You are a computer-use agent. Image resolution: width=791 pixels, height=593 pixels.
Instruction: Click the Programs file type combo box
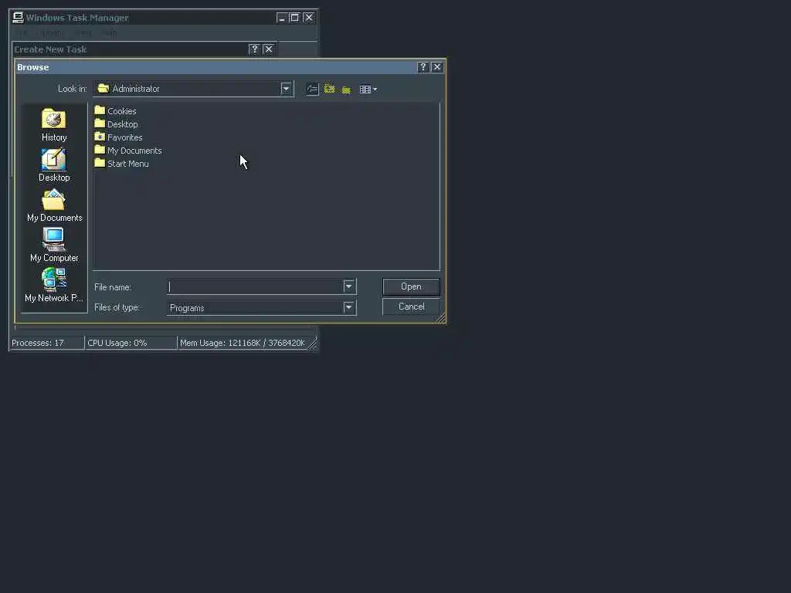click(x=262, y=307)
